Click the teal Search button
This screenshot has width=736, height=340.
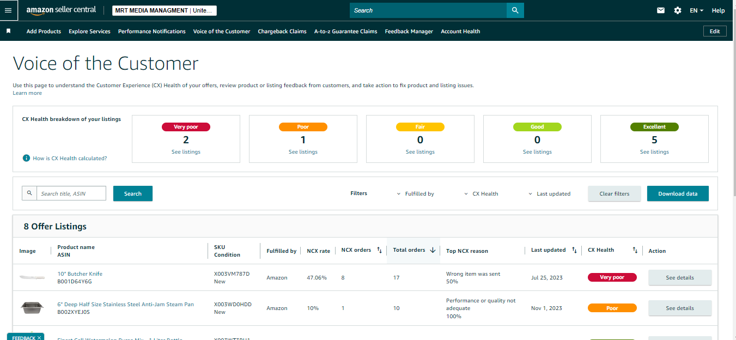coord(133,193)
